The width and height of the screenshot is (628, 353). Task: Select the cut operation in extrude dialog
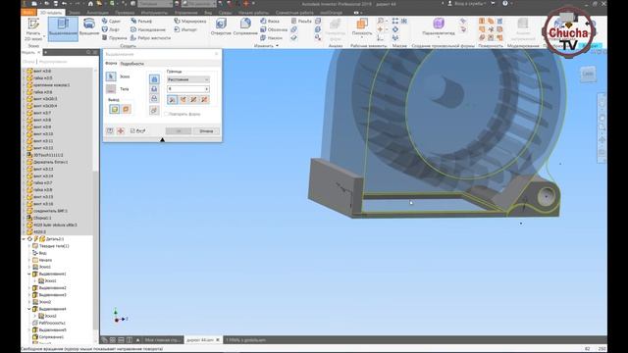pyautogui.click(x=154, y=89)
